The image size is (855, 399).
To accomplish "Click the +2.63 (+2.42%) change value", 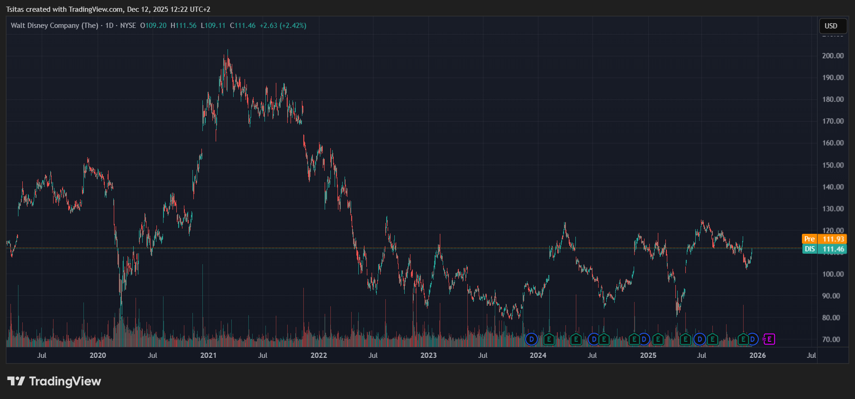I will pyautogui.click(x=283, y=26).
